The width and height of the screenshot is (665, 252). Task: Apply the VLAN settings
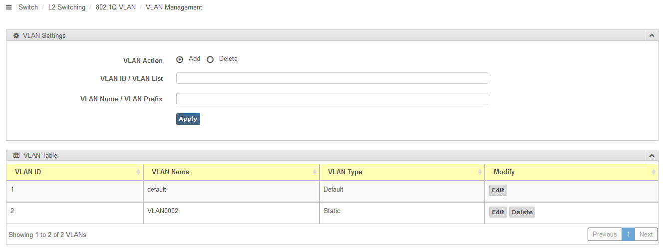point(188,119)
